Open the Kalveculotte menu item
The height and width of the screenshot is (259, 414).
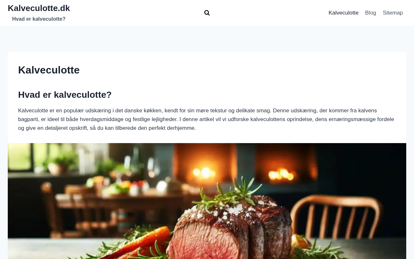pos(343,13)
